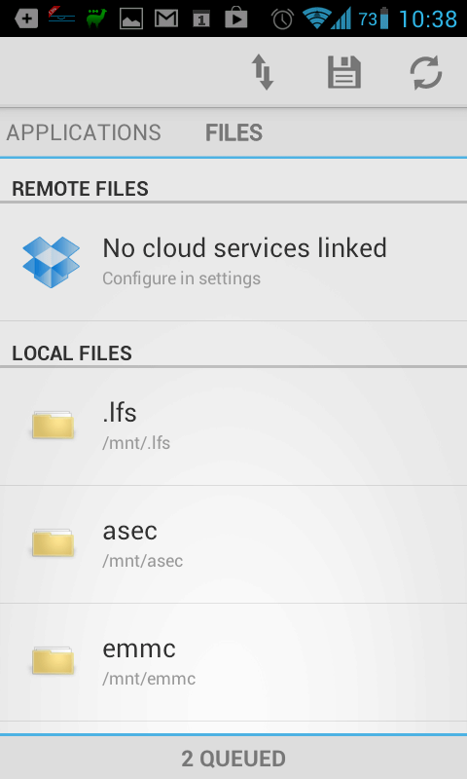Viewport: 467px width, 779px height.
Task: Tap the calendar notification icon in status bar
Action: pyautogui.click(x=201, y=19)
